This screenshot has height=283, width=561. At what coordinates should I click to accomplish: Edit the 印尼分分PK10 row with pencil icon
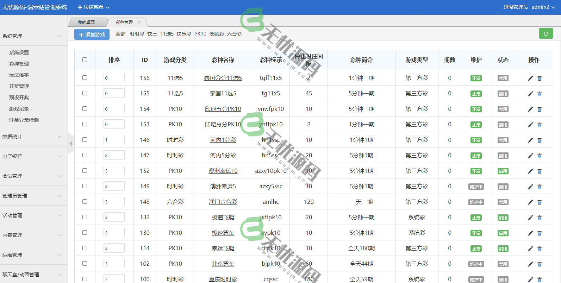pos(530,125)
